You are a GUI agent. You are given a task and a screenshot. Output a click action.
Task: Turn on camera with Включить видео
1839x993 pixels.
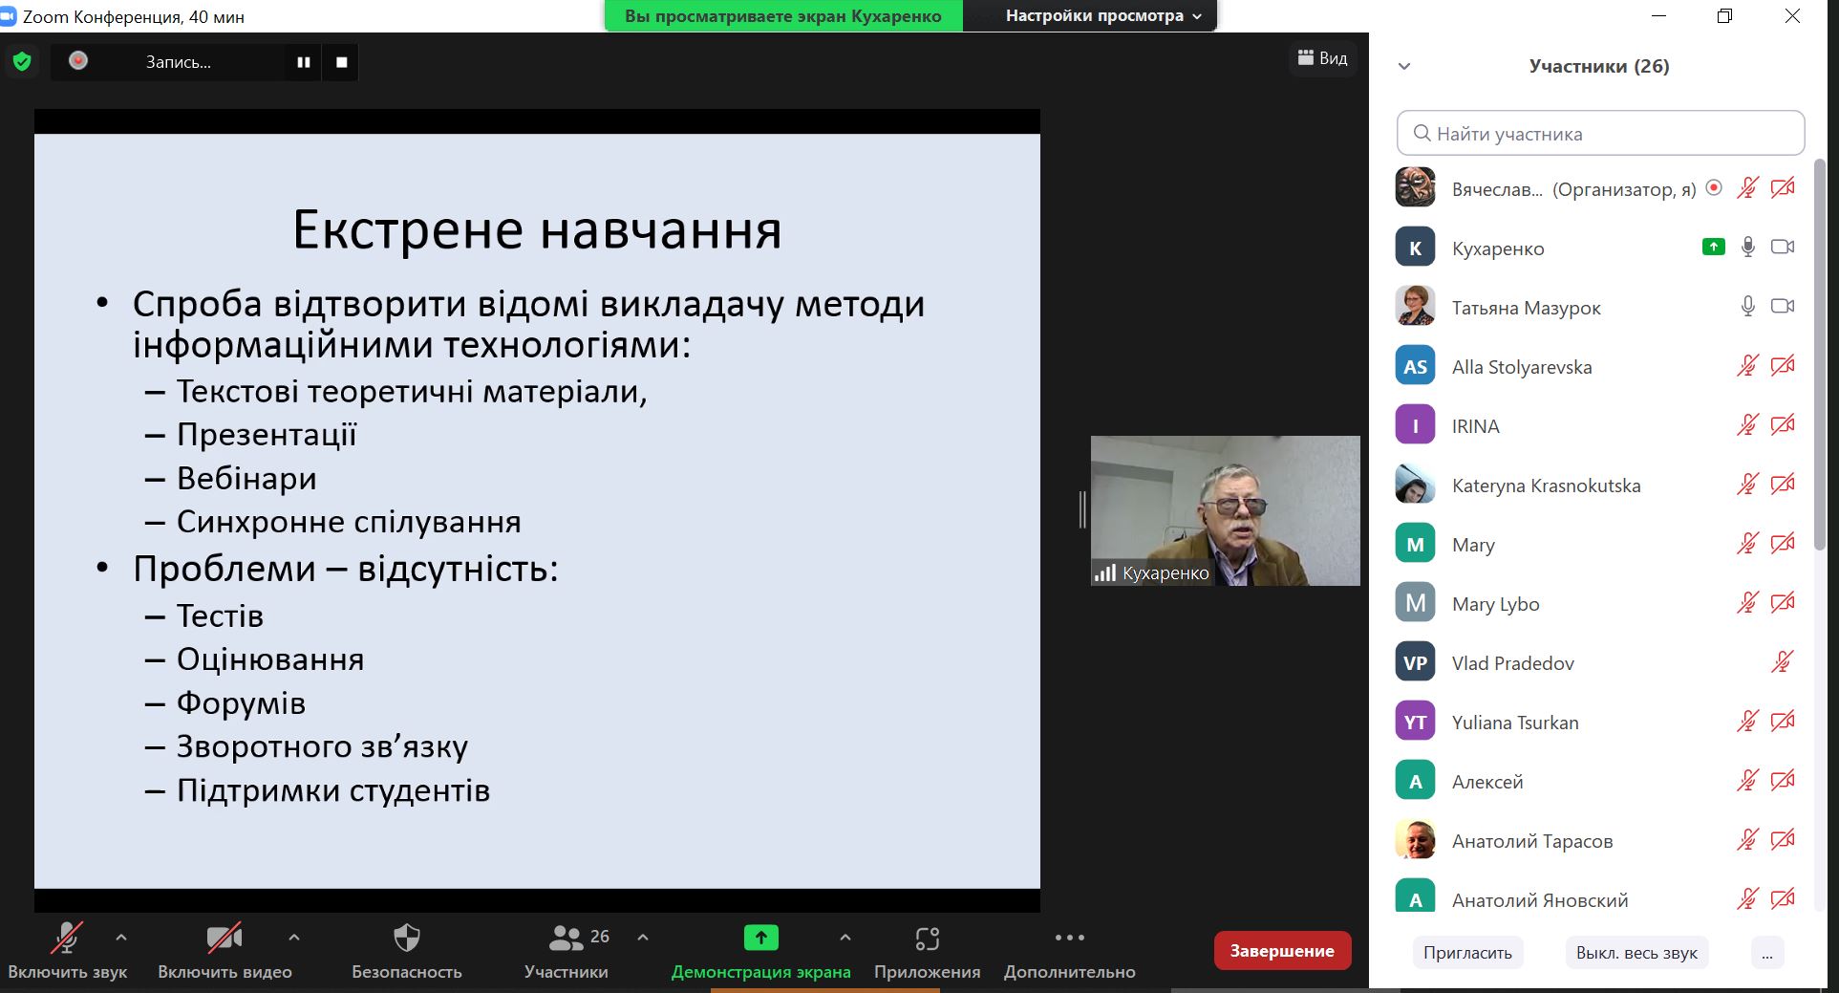pyautogui.click(x=225, y=951)
